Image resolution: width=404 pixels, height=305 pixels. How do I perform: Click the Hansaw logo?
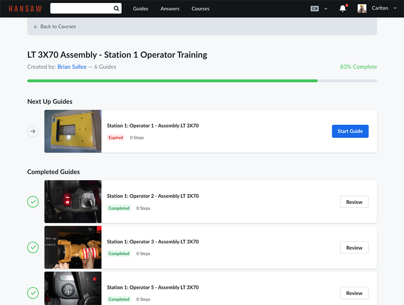pos(25,9)
